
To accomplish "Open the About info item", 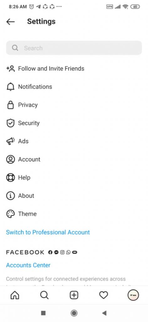I will click(74, 196).
